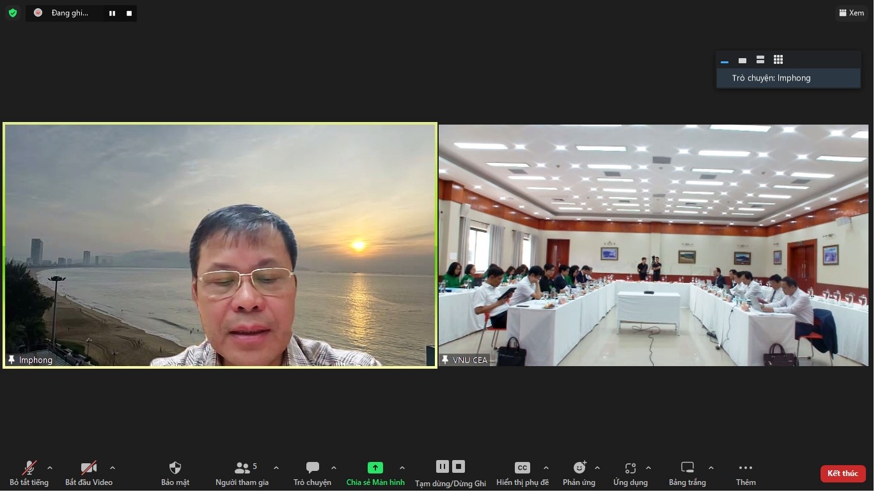
Task: Turn on camera with Bắt đầu Video
Action: [88, 468]
